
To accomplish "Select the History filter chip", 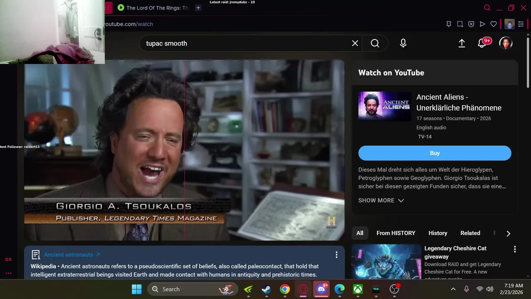I will click(438, 233).
